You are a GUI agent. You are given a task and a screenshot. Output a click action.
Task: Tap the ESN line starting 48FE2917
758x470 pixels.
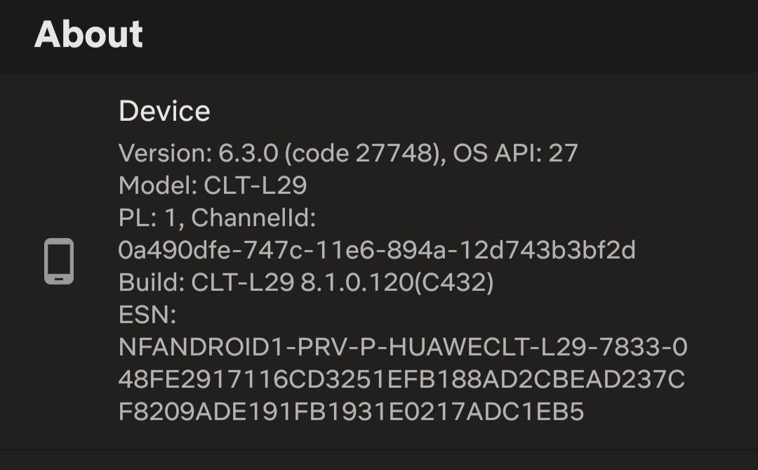point(401,379)
